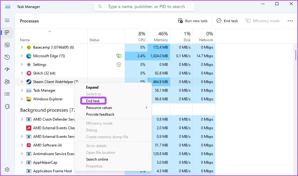Expand the Microsoft Edge process group

pyautogui.click(x=22, y=56)
